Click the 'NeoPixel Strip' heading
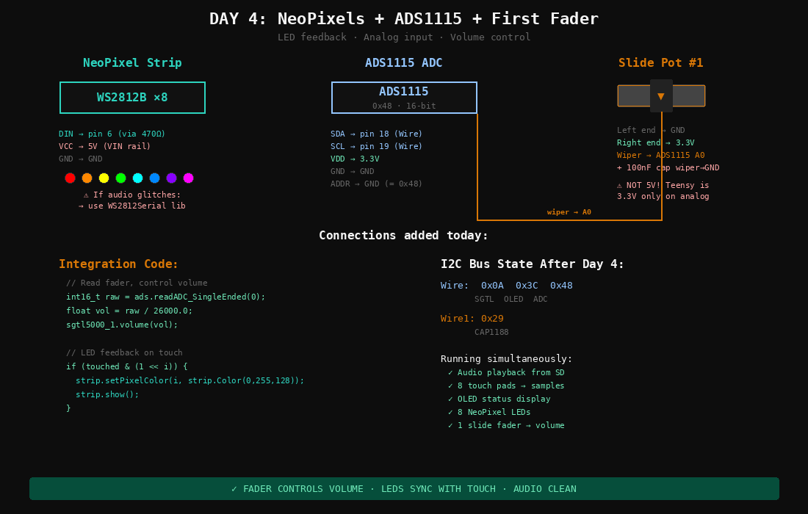808x514 pixels. coord(132,63)
